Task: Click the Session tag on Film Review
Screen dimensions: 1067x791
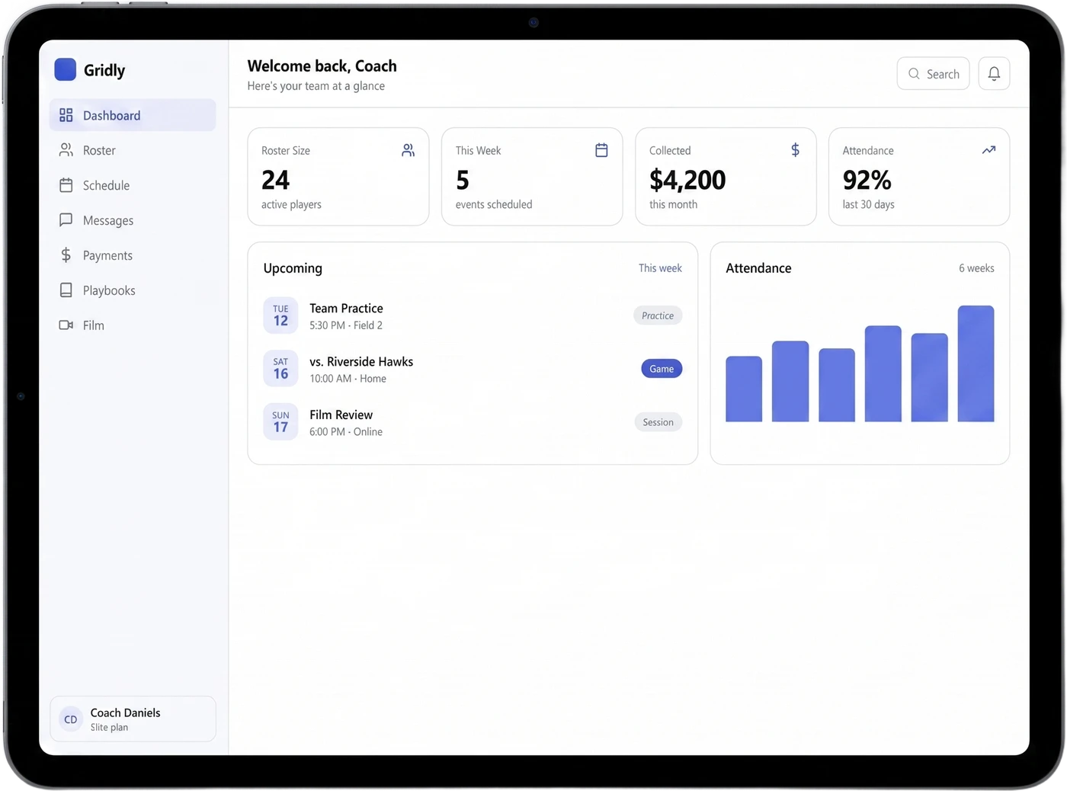Action: 658,422
